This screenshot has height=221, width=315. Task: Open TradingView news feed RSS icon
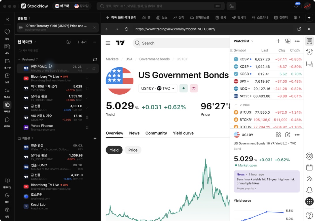309,178
